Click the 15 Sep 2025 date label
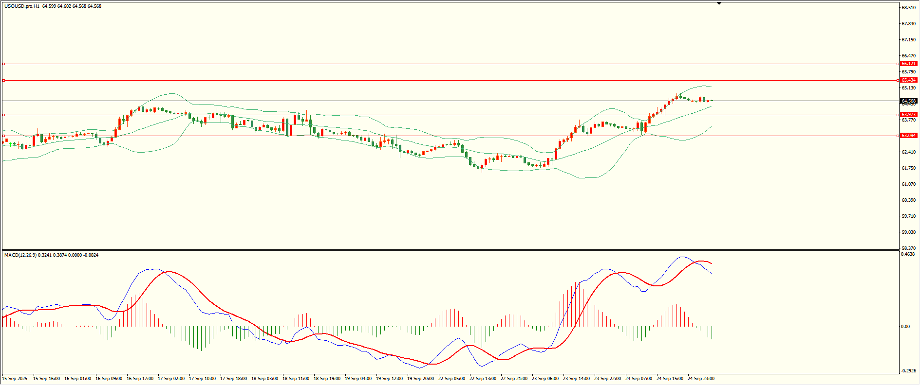This screenshot has height=385, width=920. (15, 379)
